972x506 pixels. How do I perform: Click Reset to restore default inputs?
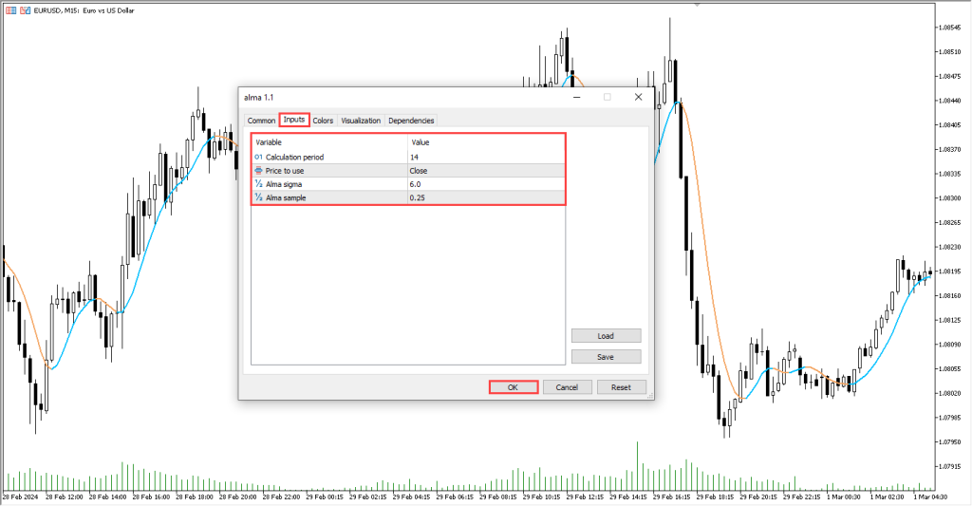[x=621, y=387]
